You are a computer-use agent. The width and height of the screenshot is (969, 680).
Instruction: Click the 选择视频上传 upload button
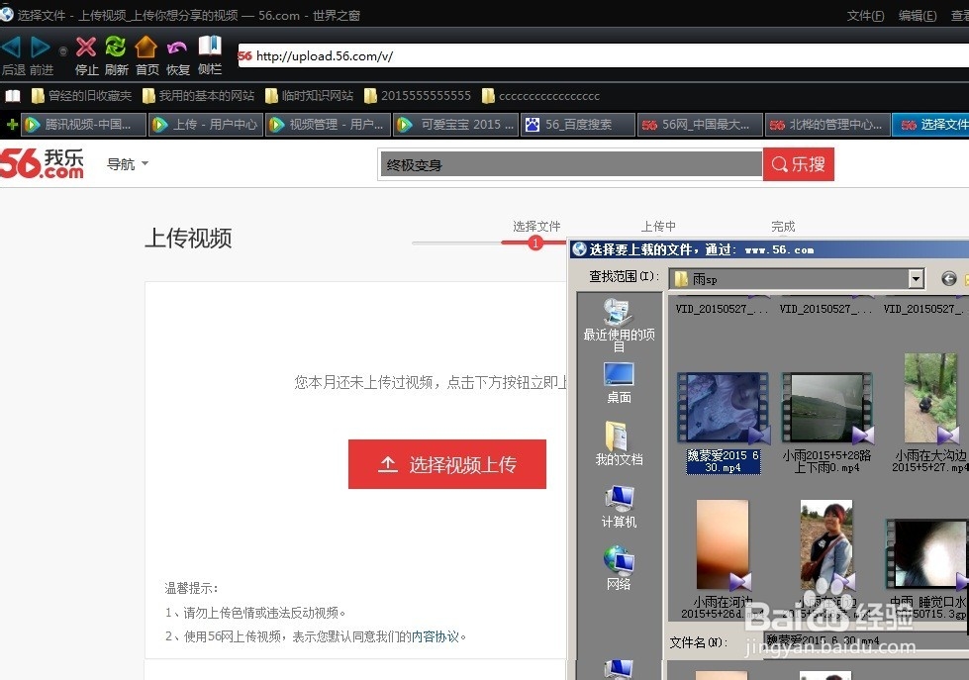pyautogui.click(x=446, y=463)
